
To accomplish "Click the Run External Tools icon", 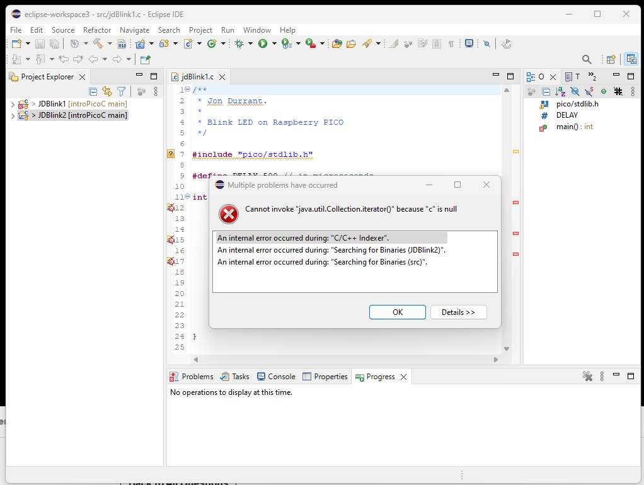I will [311, 43].
